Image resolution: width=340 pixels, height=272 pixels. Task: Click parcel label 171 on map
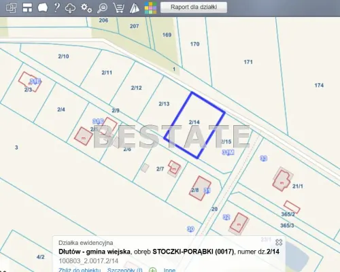(248, 62)
